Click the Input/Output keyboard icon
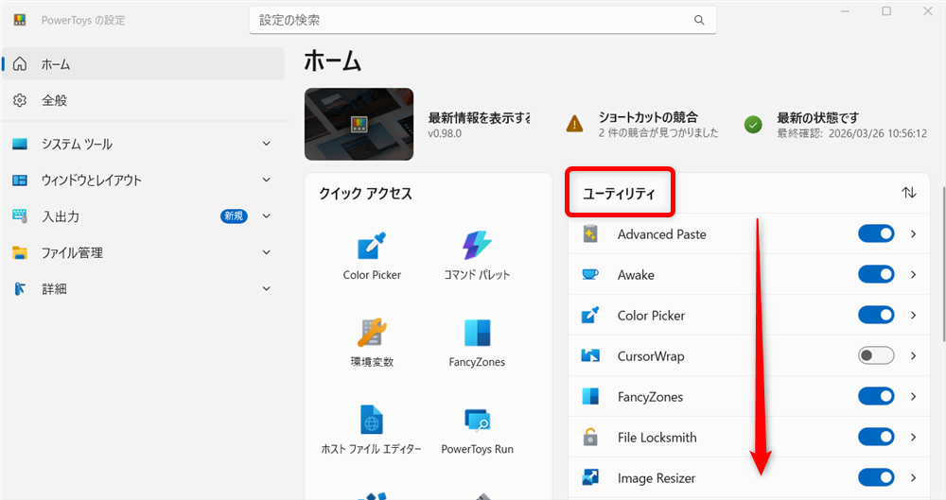The image size is (946, 500). click(x=20, y=216)
